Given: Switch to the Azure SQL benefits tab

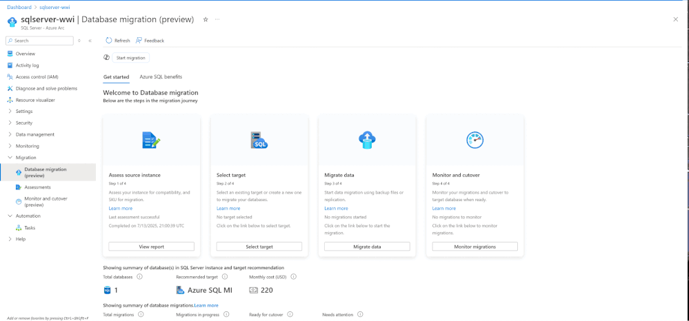Looking at the screenshot, I should pos(161,77).
